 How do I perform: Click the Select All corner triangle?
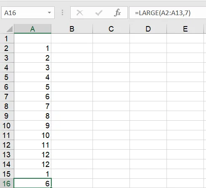click(x=10, y=29)
